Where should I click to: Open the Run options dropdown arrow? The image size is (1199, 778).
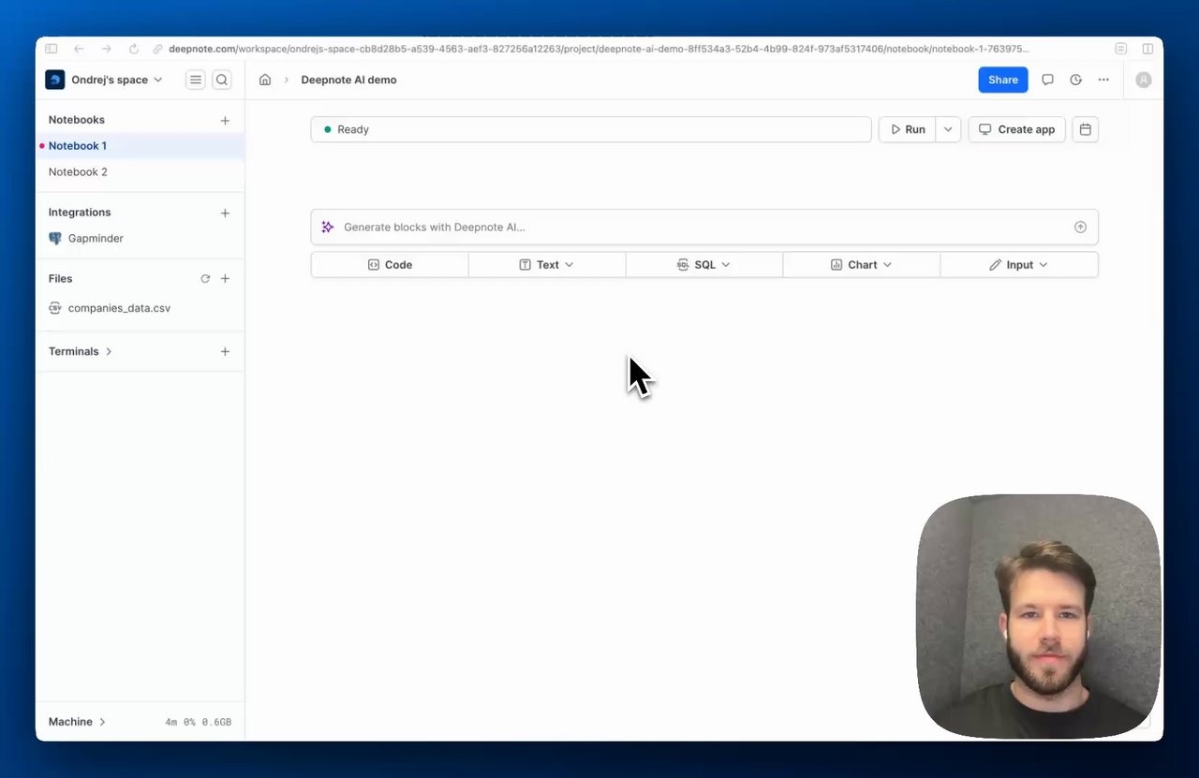948,129
